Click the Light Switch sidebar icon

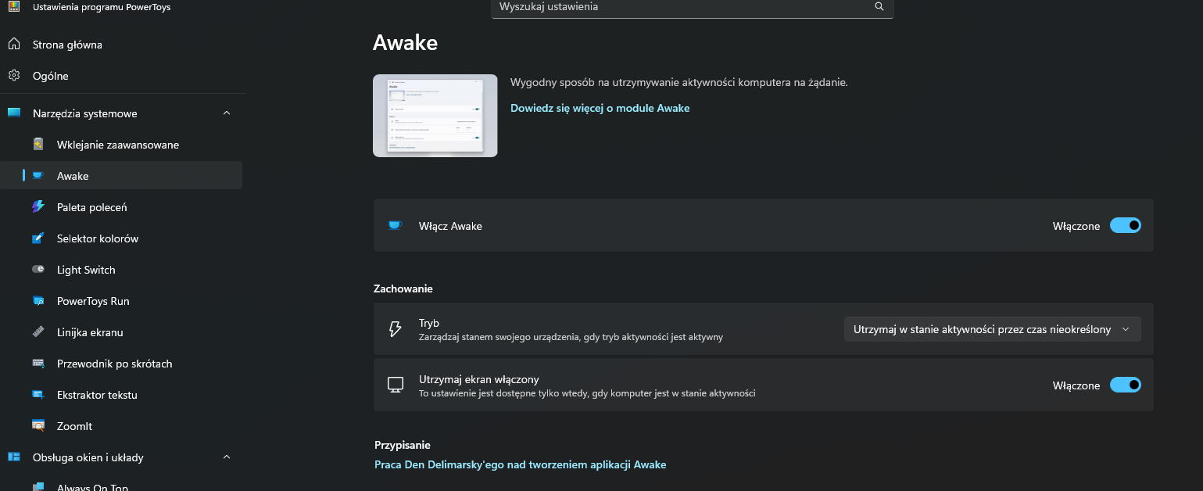(38, 270)
